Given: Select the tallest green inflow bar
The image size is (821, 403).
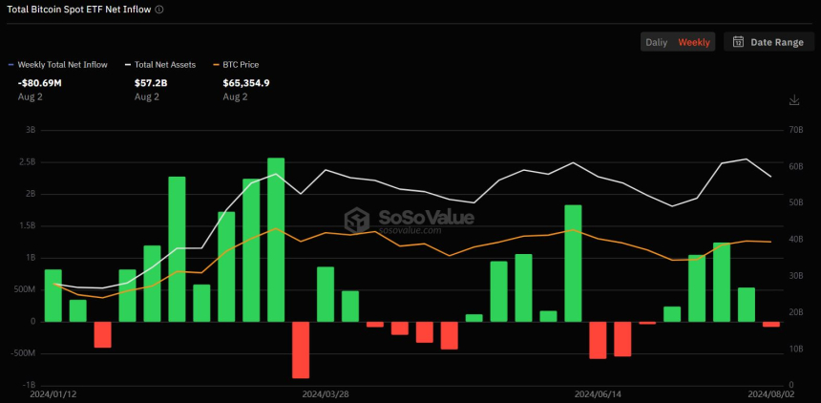Looking at the screenshot, I should (276, 240).
